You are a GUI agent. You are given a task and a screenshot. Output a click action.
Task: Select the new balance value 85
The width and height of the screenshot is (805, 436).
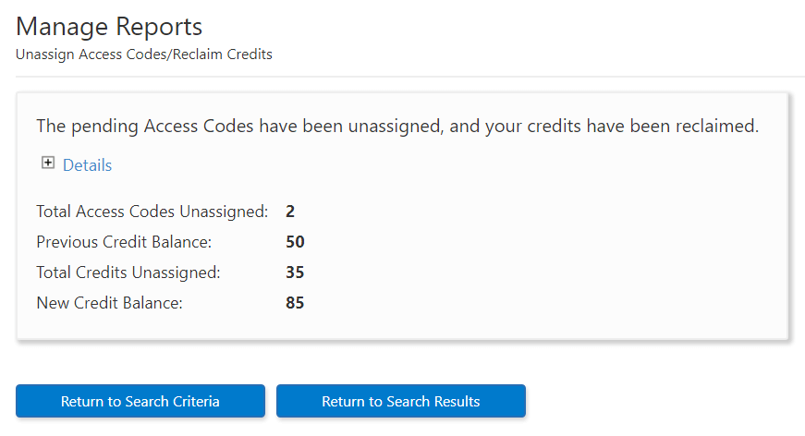coord(295,303)
